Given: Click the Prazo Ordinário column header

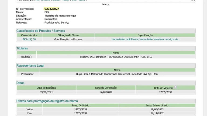Looking at the screenshot, I should [81, 106].
